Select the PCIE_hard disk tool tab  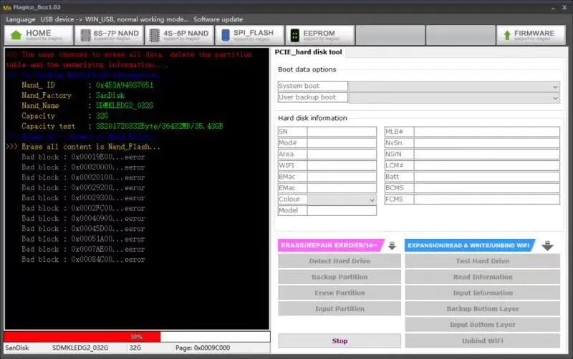point(309,52)
